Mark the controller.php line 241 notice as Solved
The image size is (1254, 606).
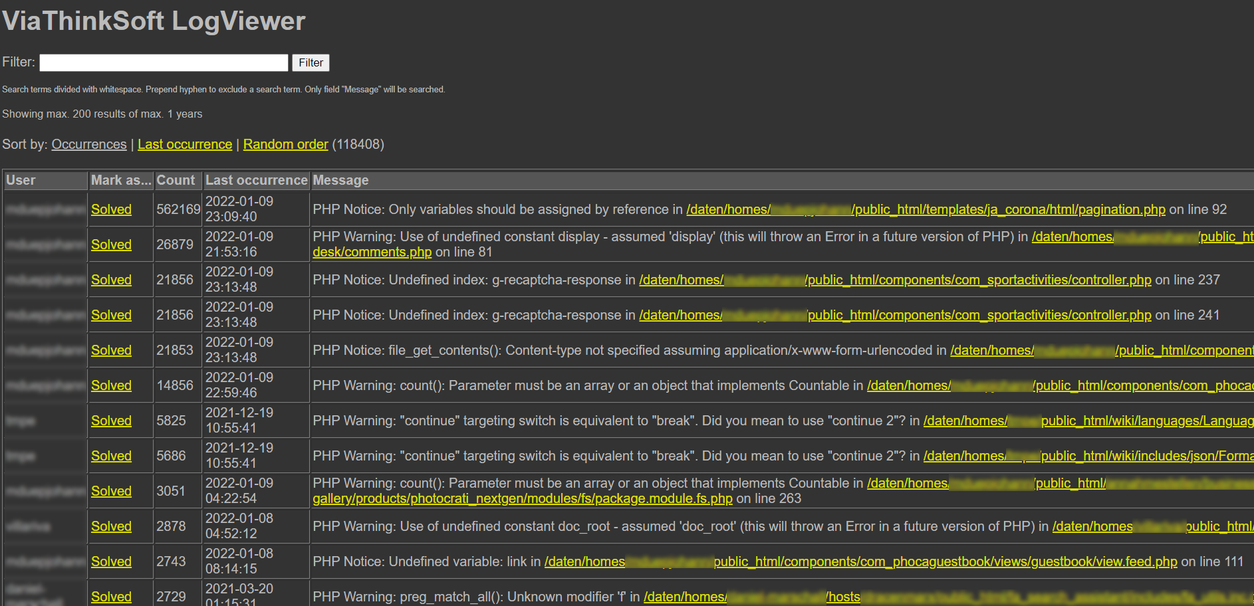[111, 315]
